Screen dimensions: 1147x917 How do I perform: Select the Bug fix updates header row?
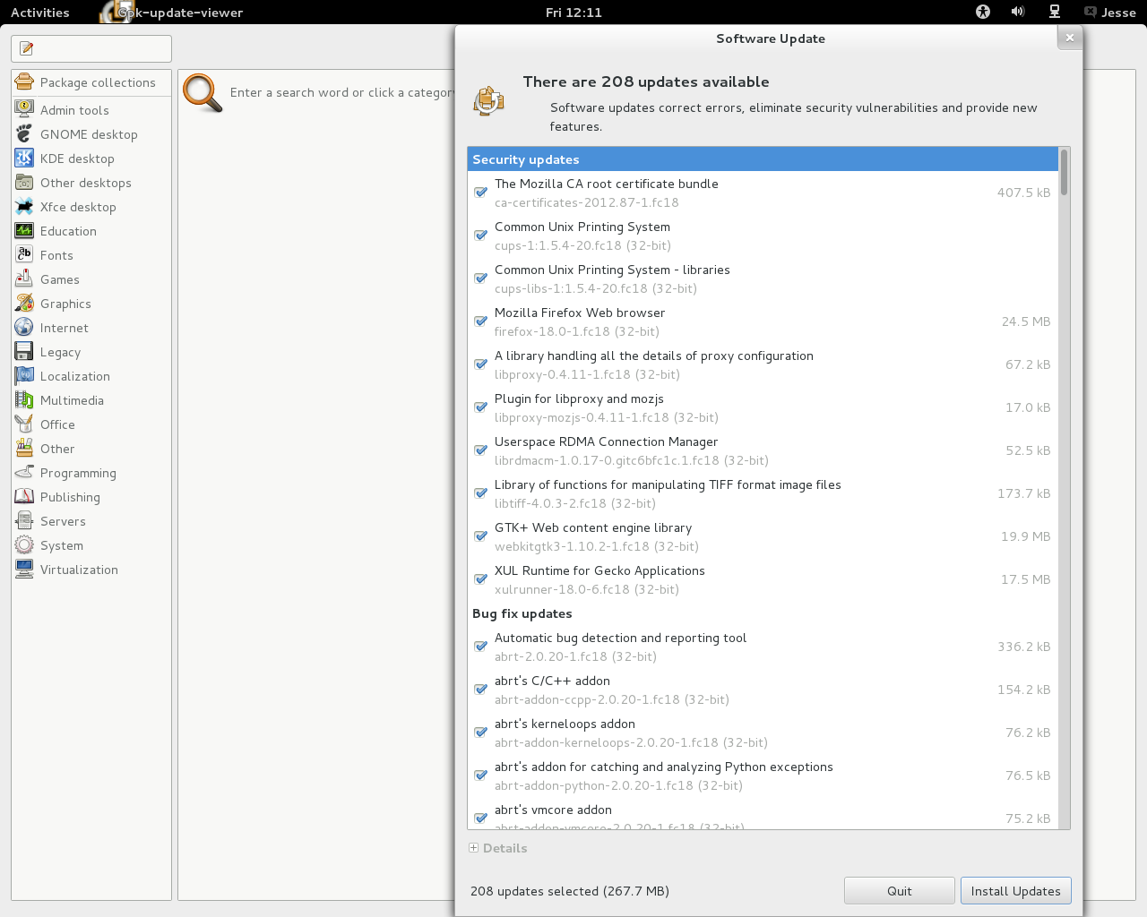(763, 613)
